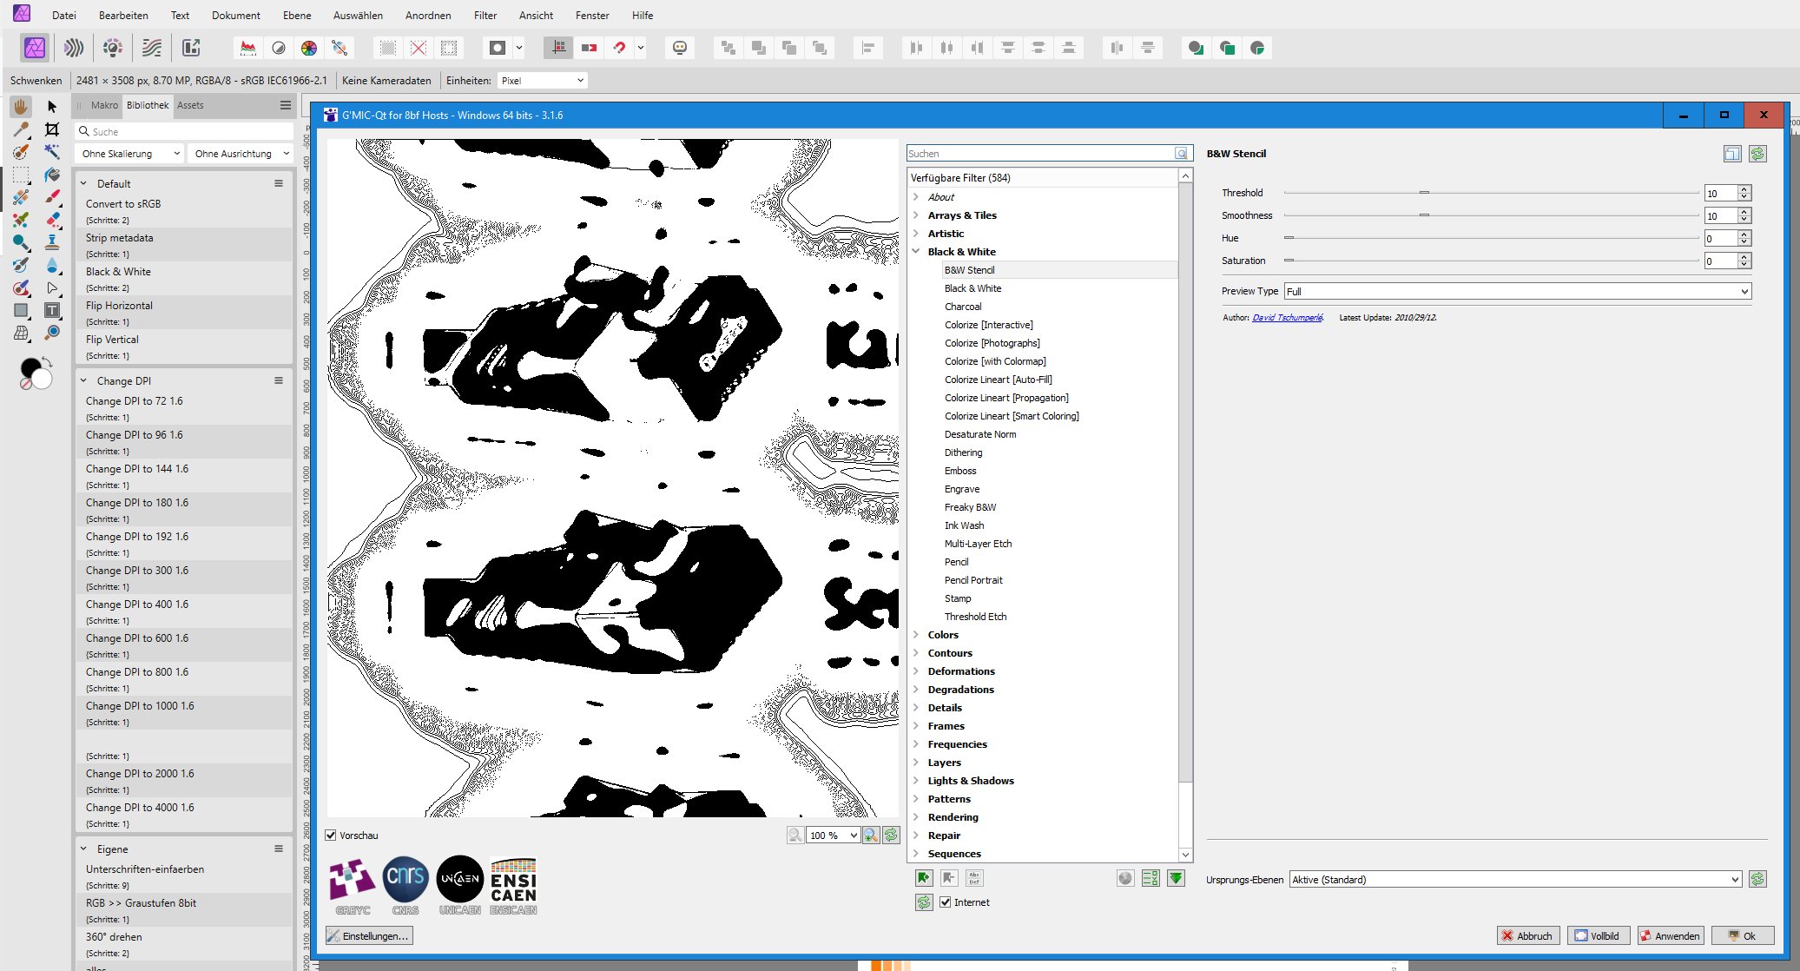Select the Text tool in toolbox
The image size is (1800, 971).
pyautogui.click(x=52, y=310)
